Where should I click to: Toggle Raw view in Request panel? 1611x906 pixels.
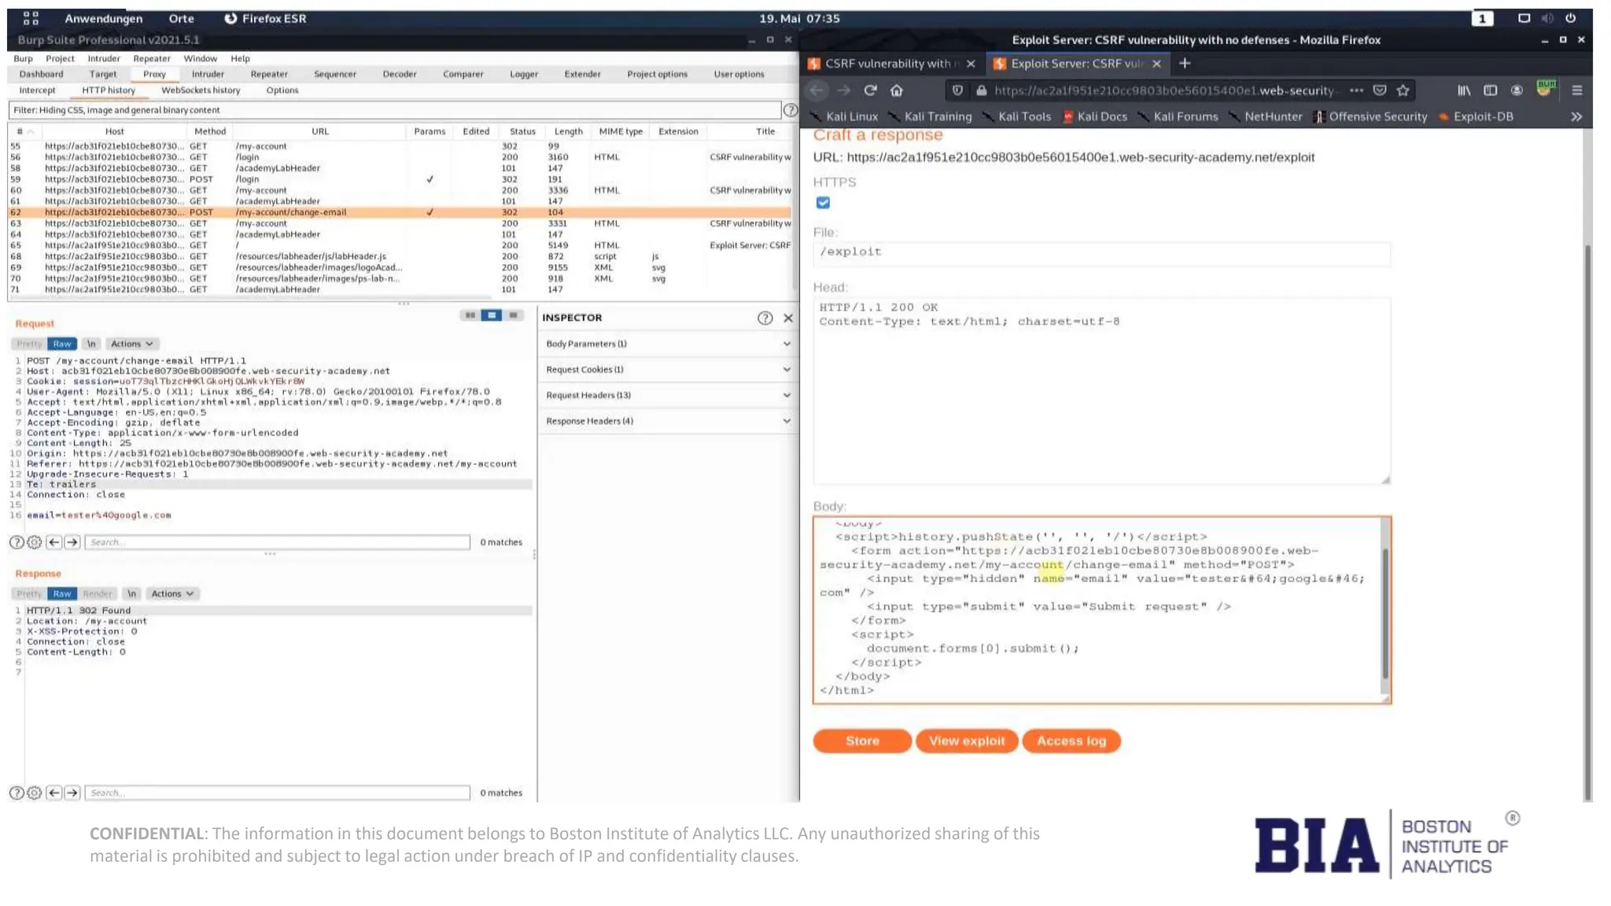pyautogui.click(x=61, y=344)
